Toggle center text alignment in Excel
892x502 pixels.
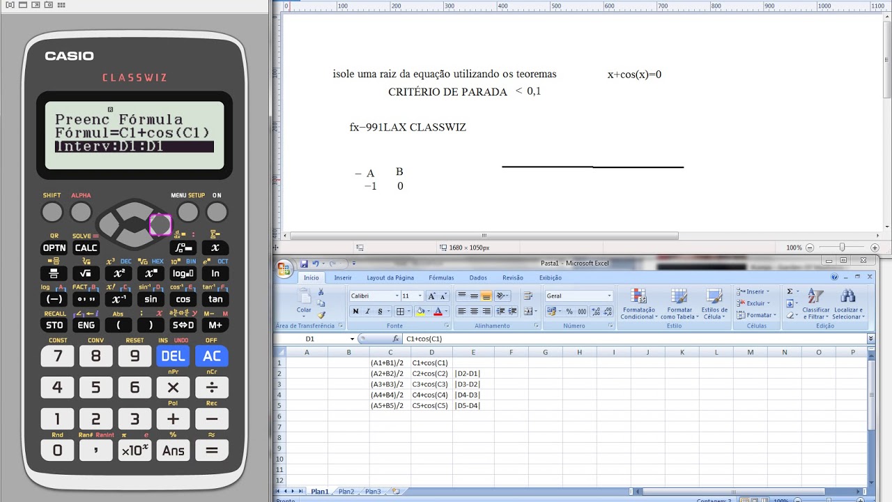[x=475, y=311]
